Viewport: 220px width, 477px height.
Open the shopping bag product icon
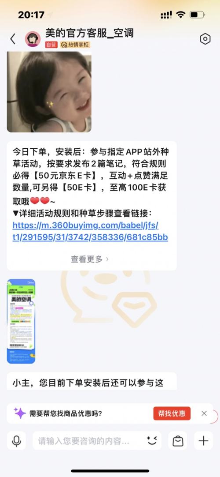pos(178,441)
